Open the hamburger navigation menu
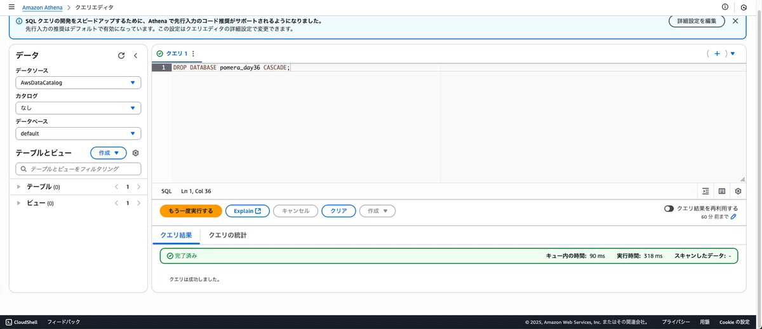This screenshot has height=329, width=762. pyautogui.click(x=11, y=7)
